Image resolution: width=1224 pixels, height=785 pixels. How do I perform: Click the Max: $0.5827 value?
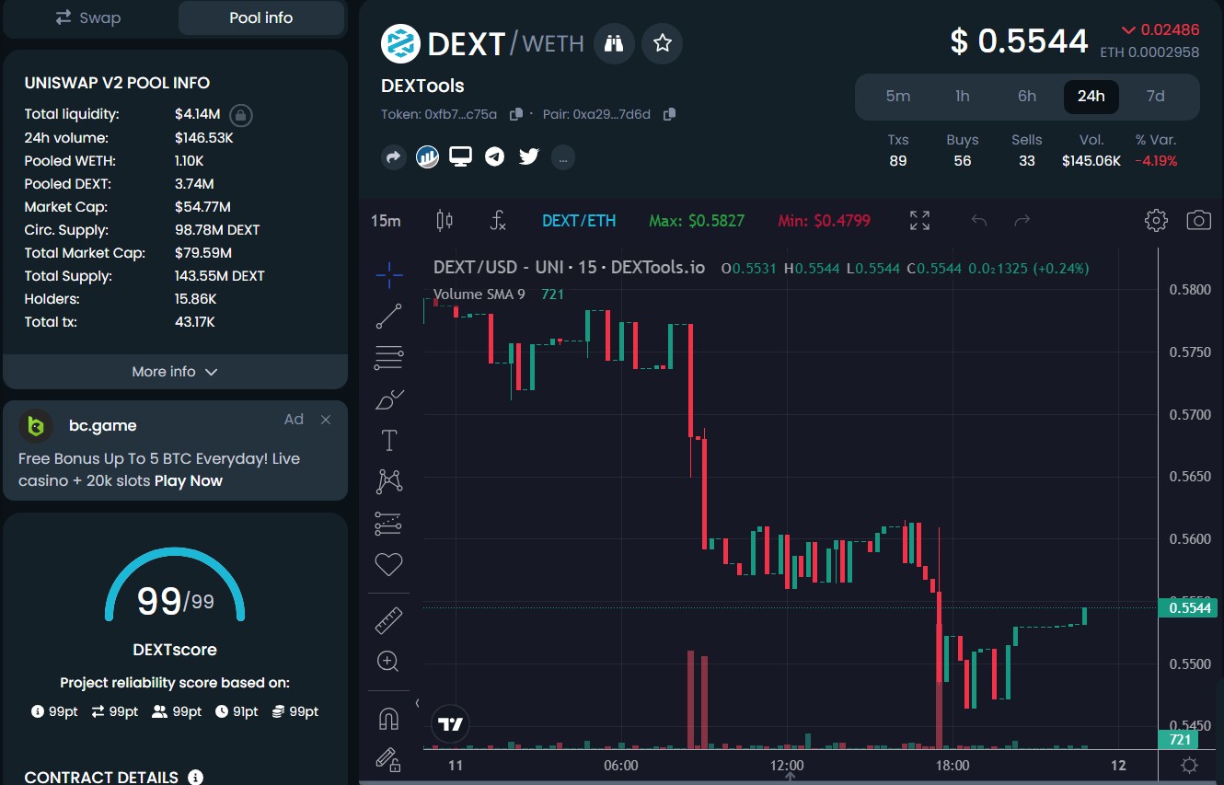point(697,221)
